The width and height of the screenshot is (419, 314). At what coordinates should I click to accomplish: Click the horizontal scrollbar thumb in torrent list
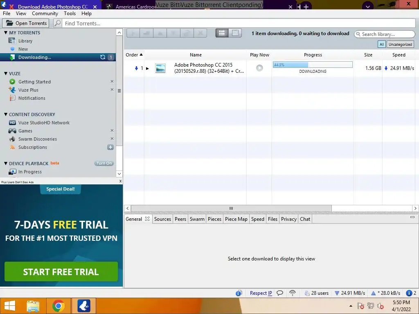(231, 208)
